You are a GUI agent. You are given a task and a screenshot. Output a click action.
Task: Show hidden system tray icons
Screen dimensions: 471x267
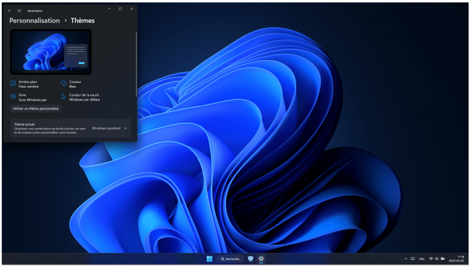click(x=405, y=259)
